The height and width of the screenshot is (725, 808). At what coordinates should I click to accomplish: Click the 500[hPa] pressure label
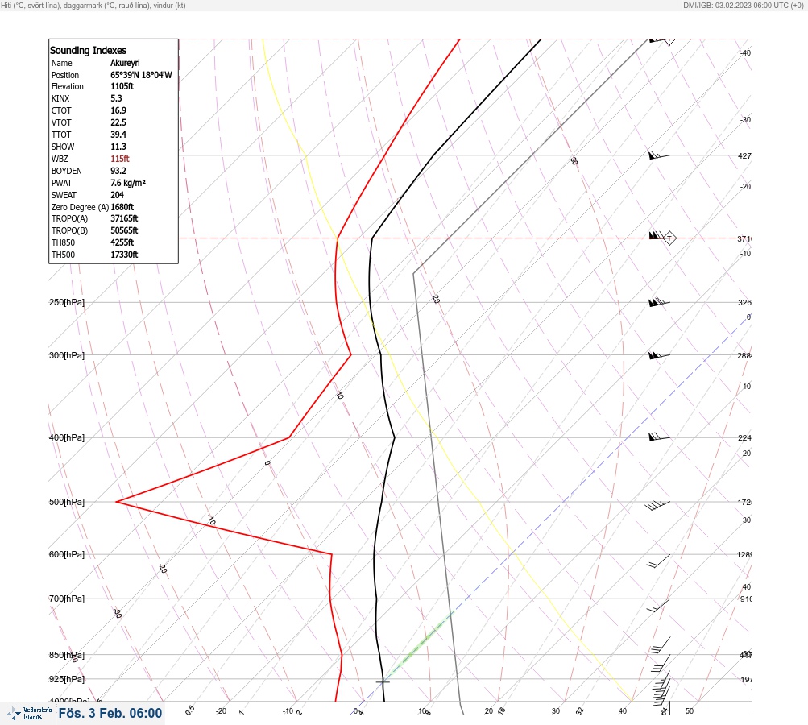point(67,502)
